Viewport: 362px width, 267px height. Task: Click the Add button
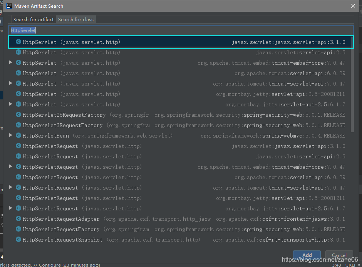pos(307,255)
